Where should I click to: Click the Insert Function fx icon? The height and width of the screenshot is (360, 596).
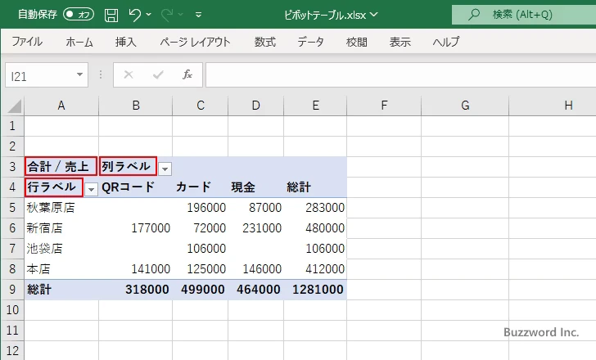pyautogui.click(x=187, y=74)
